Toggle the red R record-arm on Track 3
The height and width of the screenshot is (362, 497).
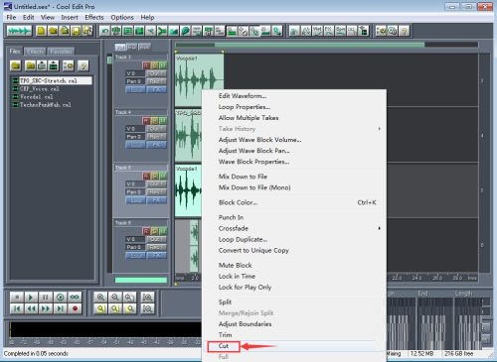[x=146, y=65]
